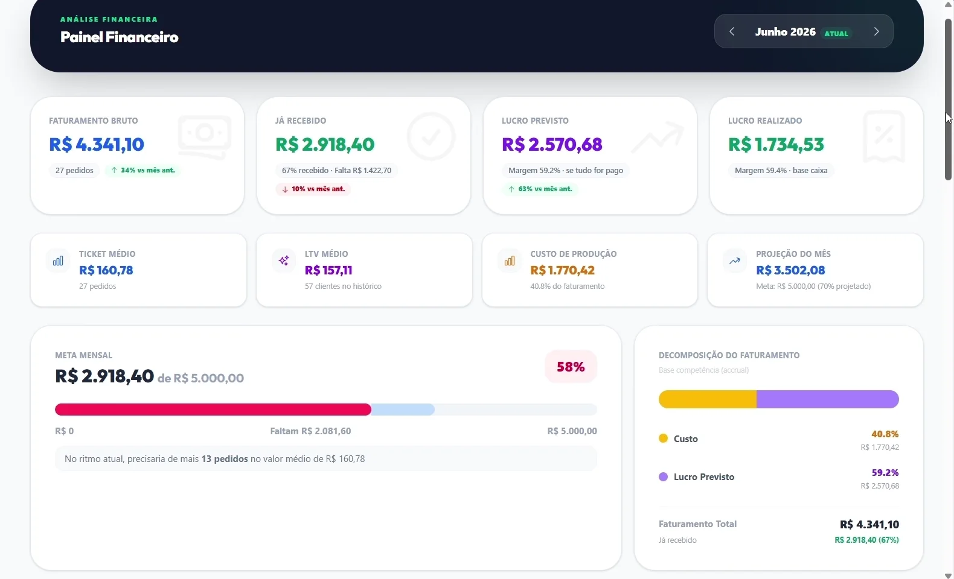Click the R$ 160,78 Ticket Médio value
The width and height of the screenshot is (954, 579).
[106, 270]
